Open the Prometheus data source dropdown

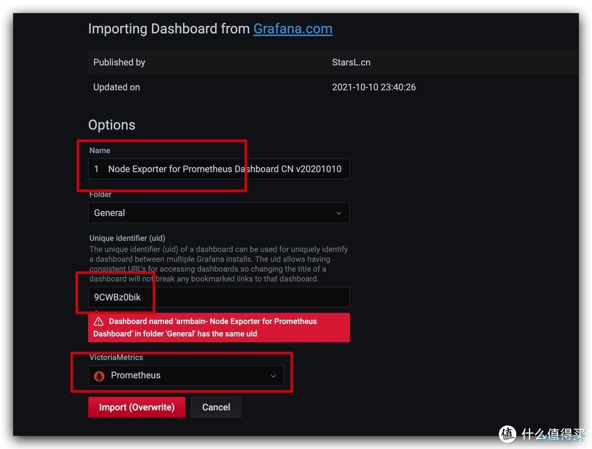coord(186,376)
